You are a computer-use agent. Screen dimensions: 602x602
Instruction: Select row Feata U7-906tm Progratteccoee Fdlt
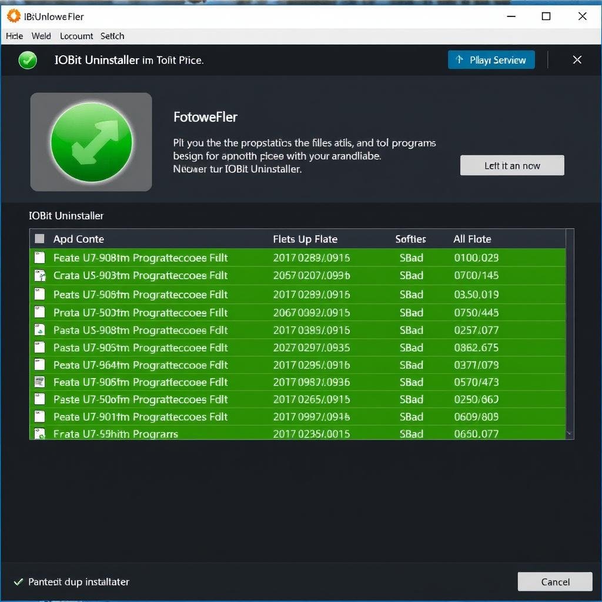(x=297, y=382)
